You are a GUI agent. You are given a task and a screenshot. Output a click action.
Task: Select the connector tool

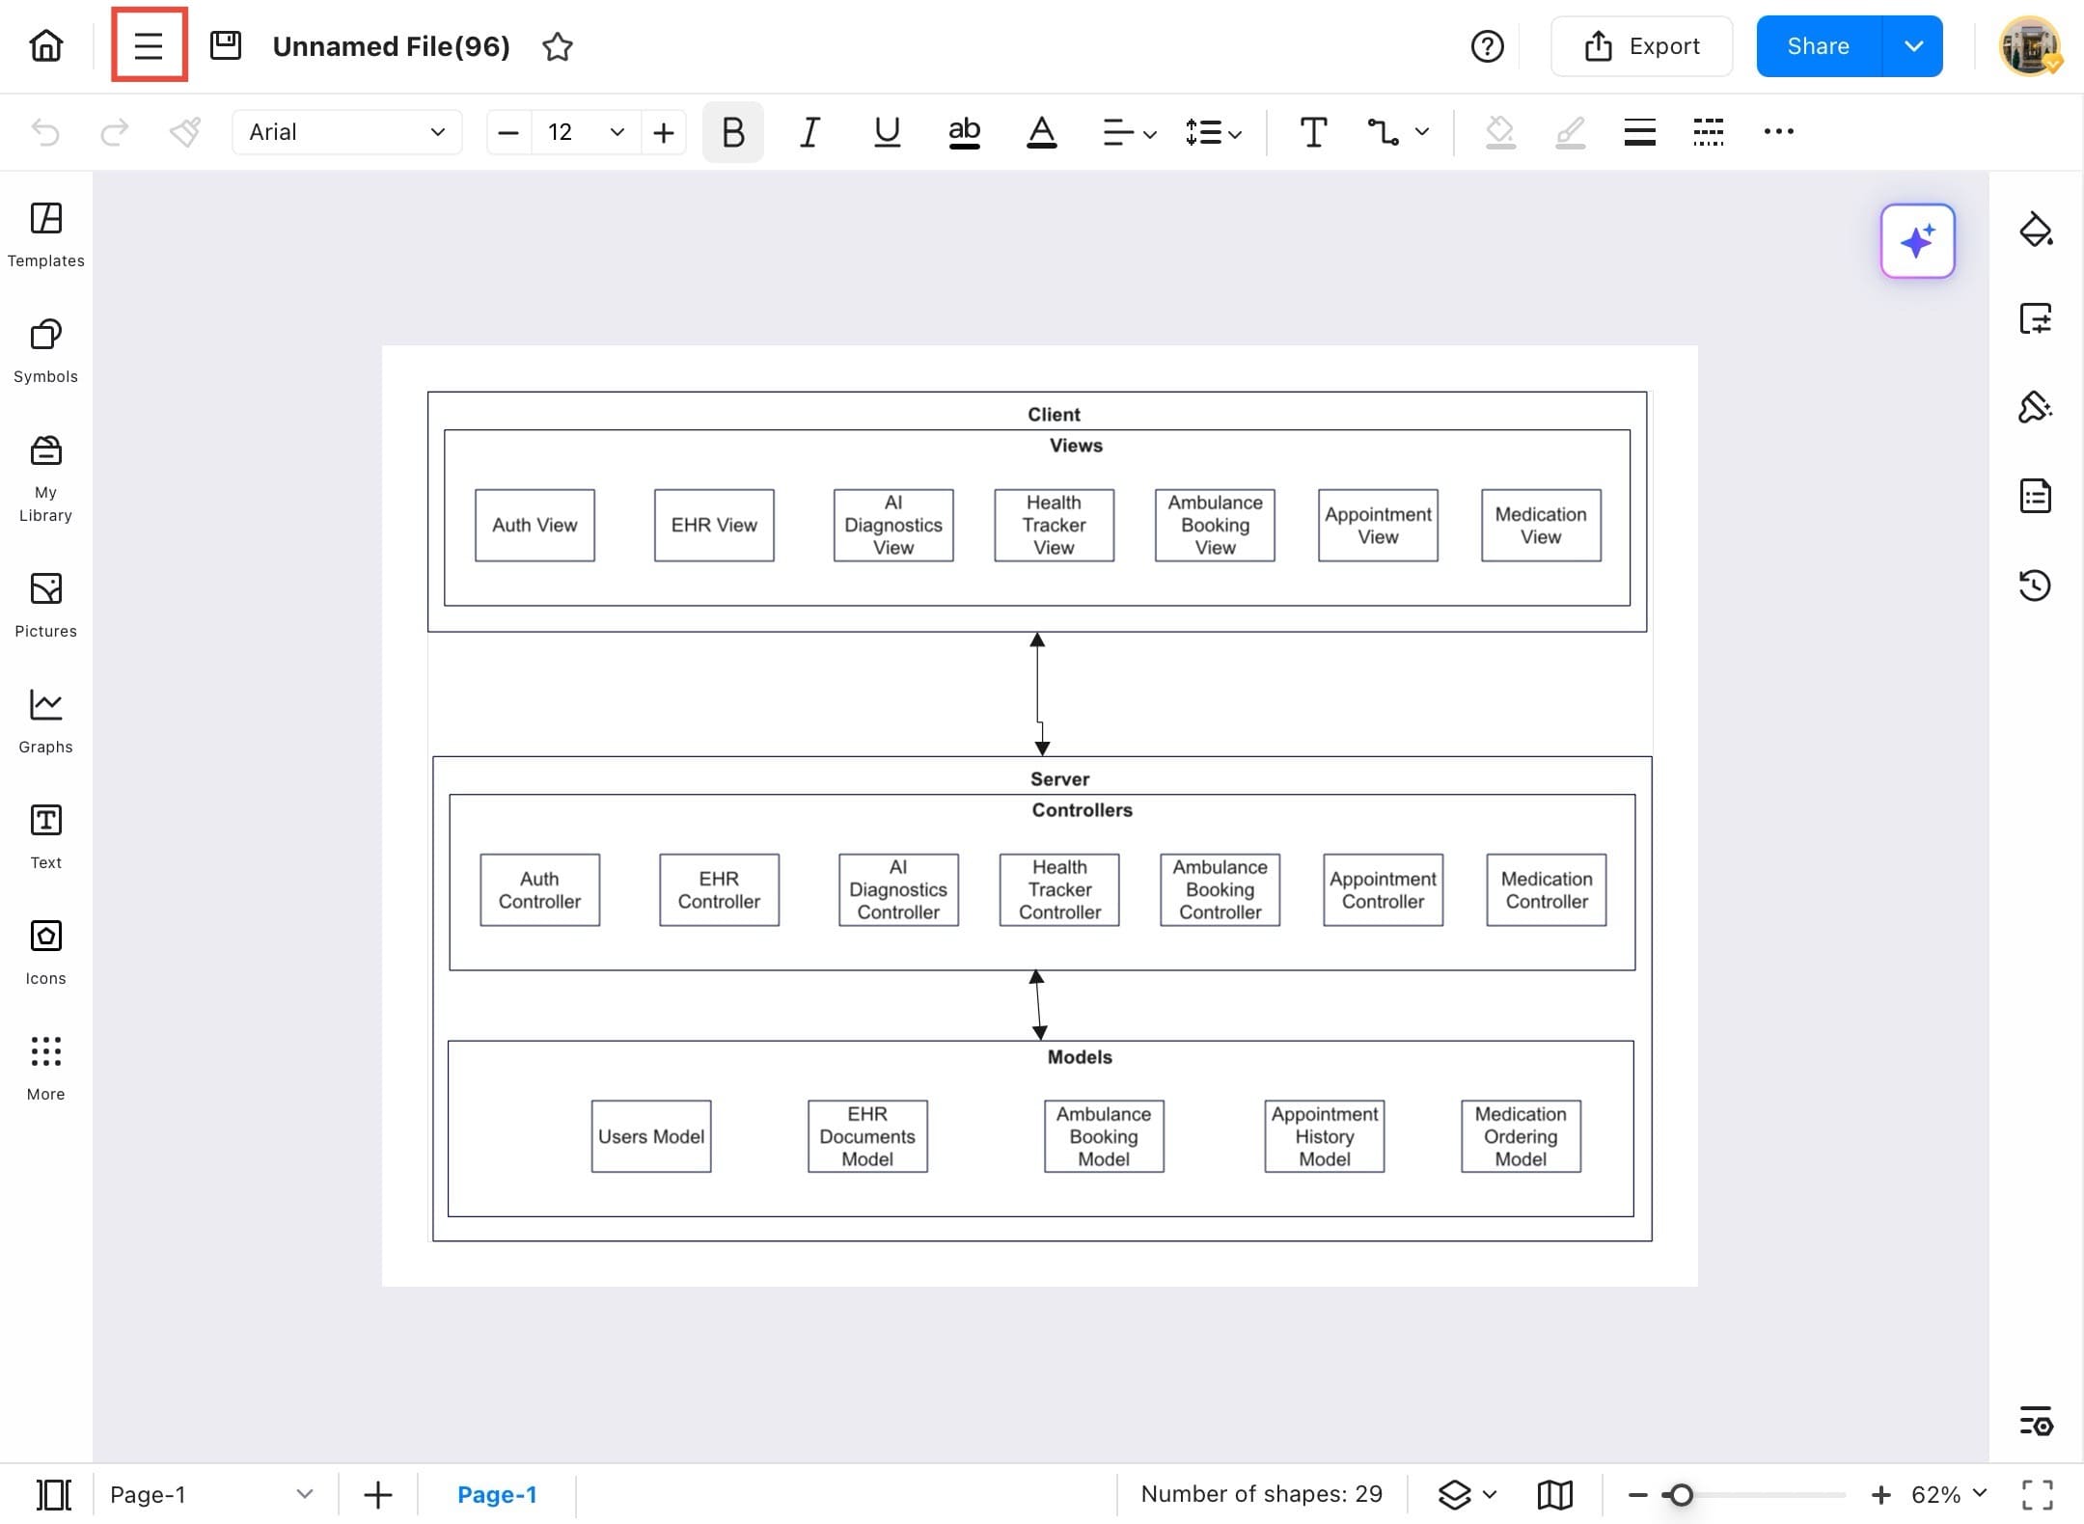click(1383, 132)
